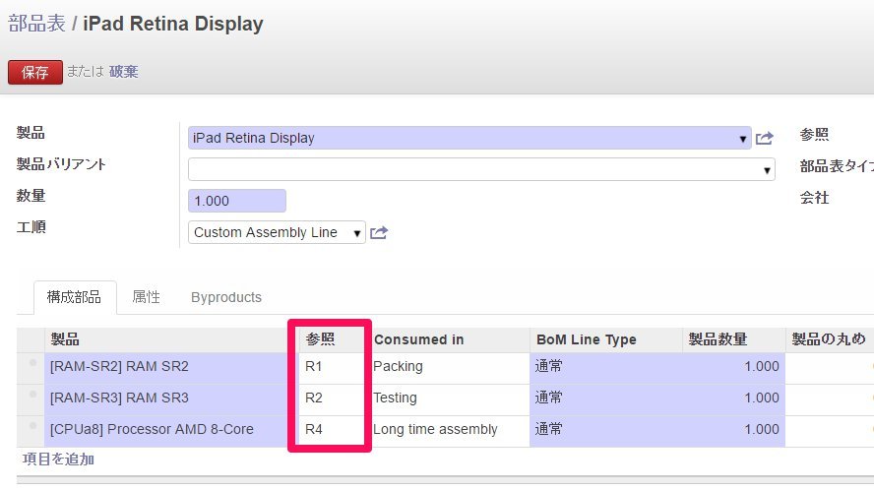Switch to the 属性 tab
The height and width of the screenshot is (490, 874).
[x=146, y=297]
